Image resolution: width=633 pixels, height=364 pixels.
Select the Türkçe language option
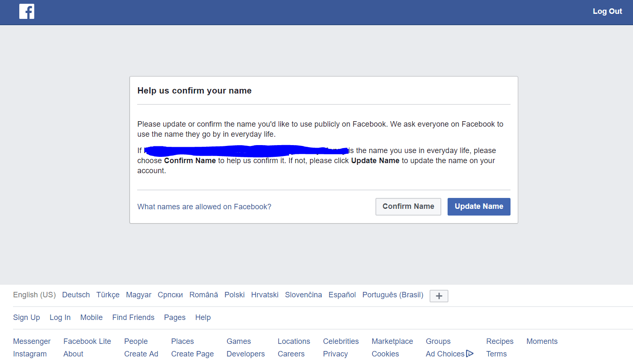107,294
